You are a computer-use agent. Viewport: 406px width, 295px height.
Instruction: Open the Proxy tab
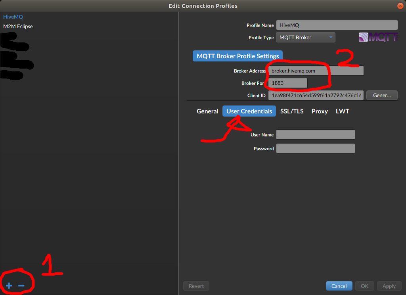(320, 111)
